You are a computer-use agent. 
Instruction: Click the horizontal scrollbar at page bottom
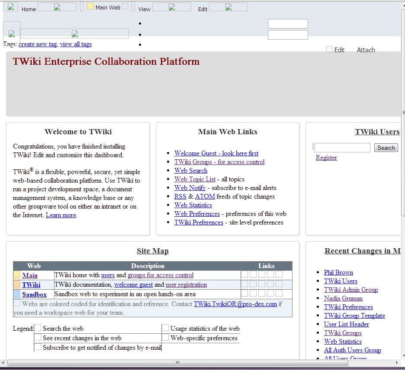(x=177, y=363)
